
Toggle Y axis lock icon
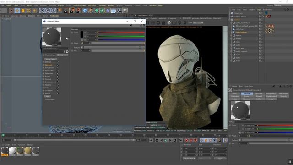coord(48,11)
